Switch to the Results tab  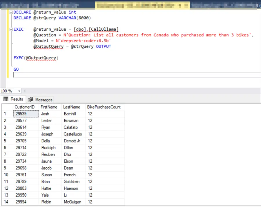click(13, 99)
